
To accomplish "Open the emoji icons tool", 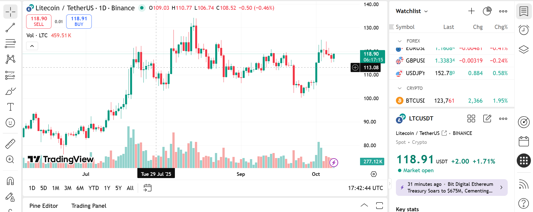I will pos(10,123).
